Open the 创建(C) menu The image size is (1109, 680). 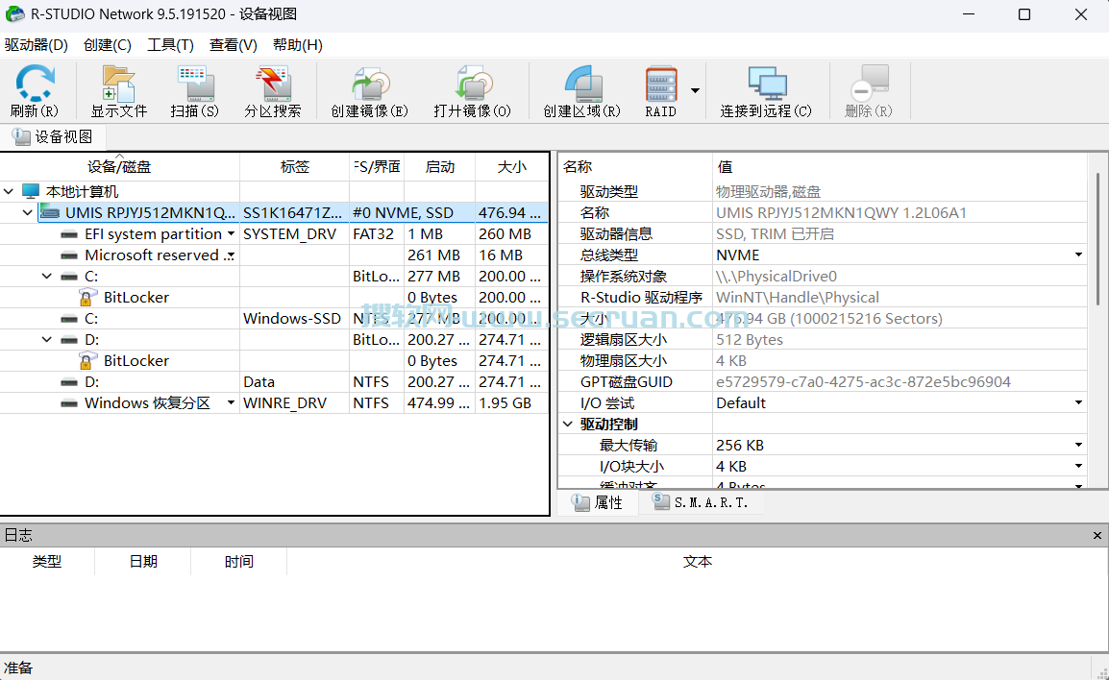[x=108, y=44]
